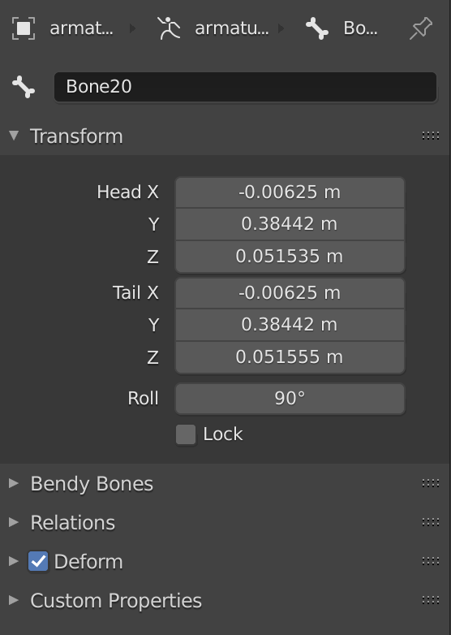Uncheck the Deform checkbox
The width and height of the screenshot is (451, 635).
(38, 561)
